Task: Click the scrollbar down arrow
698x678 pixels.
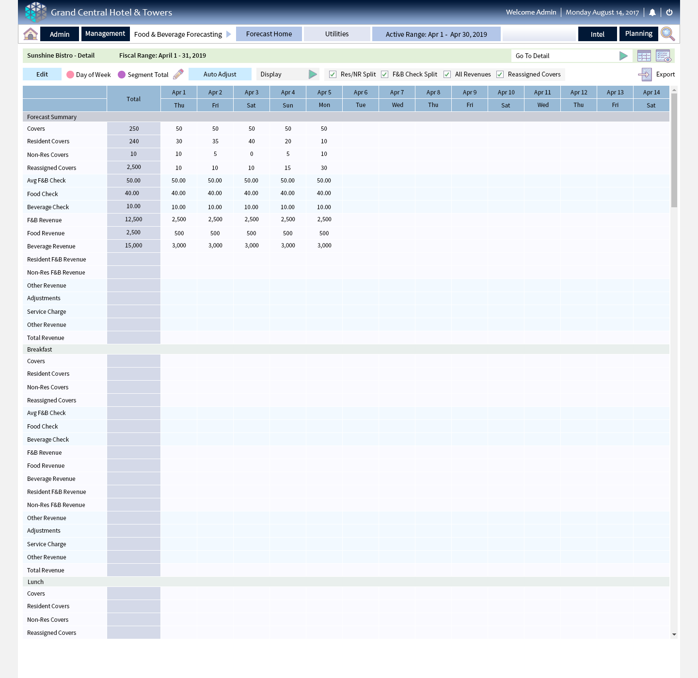Action: [x=674, y=634]
